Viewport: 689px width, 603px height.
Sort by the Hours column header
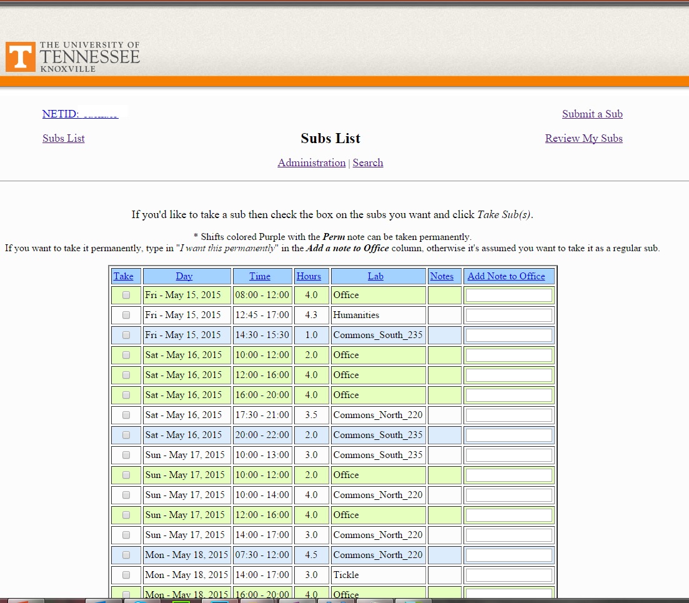coord(309,276)
